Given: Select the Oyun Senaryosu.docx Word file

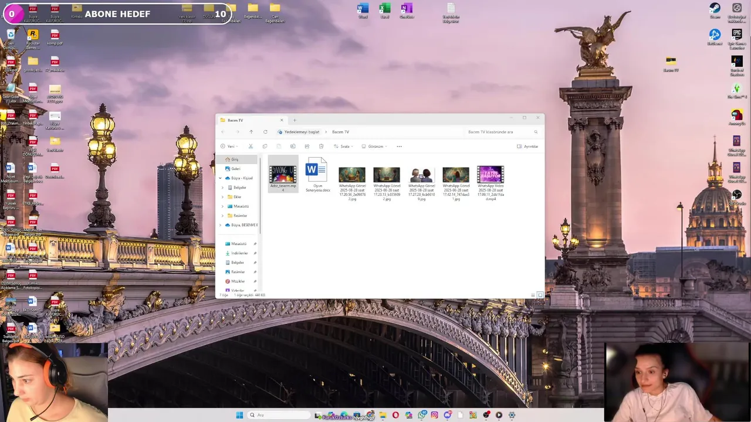Looking at the screenshot, I should click(x=317, y=175).
